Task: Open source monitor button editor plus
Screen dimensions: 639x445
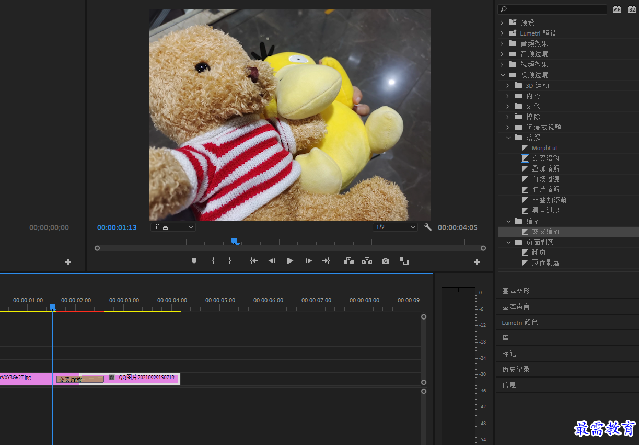Action: [x=68, y=261]
